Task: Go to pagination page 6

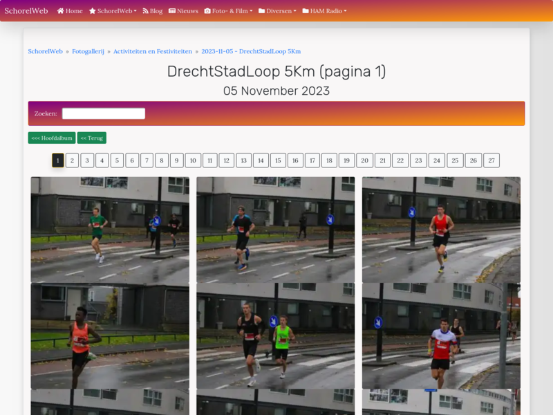Action: (x=132, y=160)
